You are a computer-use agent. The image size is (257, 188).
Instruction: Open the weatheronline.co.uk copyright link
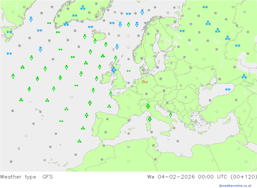click(235, 185)
